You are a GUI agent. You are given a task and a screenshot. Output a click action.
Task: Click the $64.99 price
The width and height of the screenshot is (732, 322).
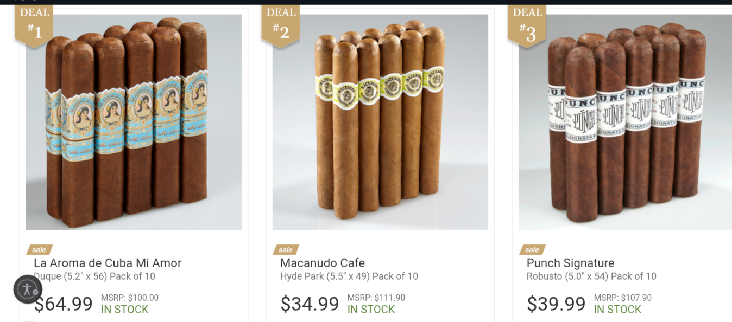click(x=63, y=304)
